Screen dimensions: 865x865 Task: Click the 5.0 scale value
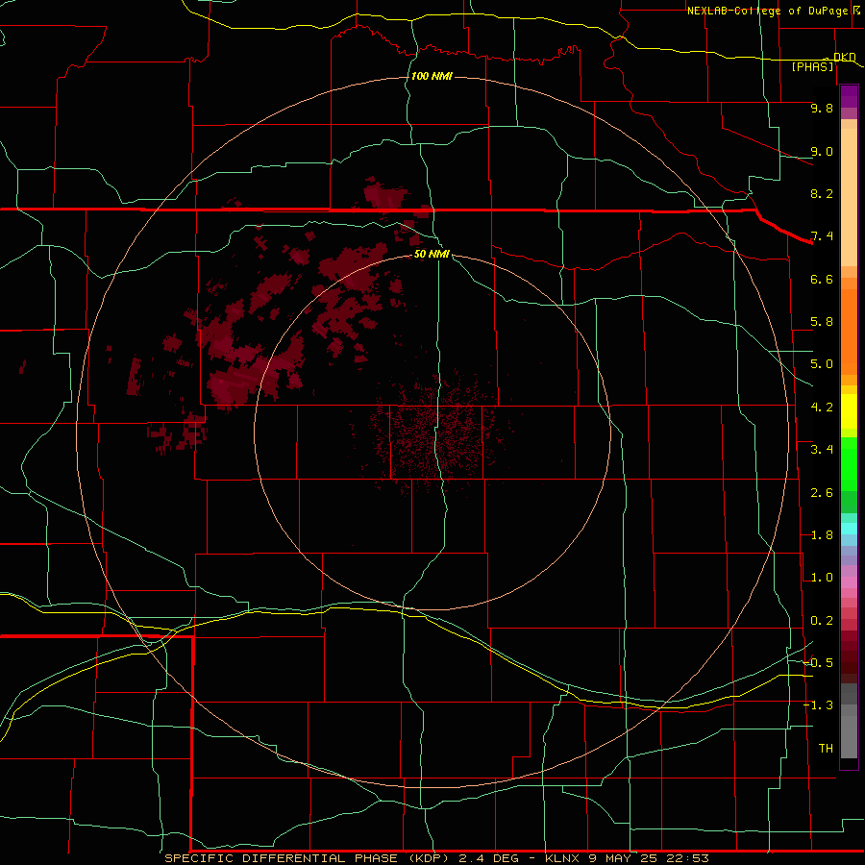[822, 364]
